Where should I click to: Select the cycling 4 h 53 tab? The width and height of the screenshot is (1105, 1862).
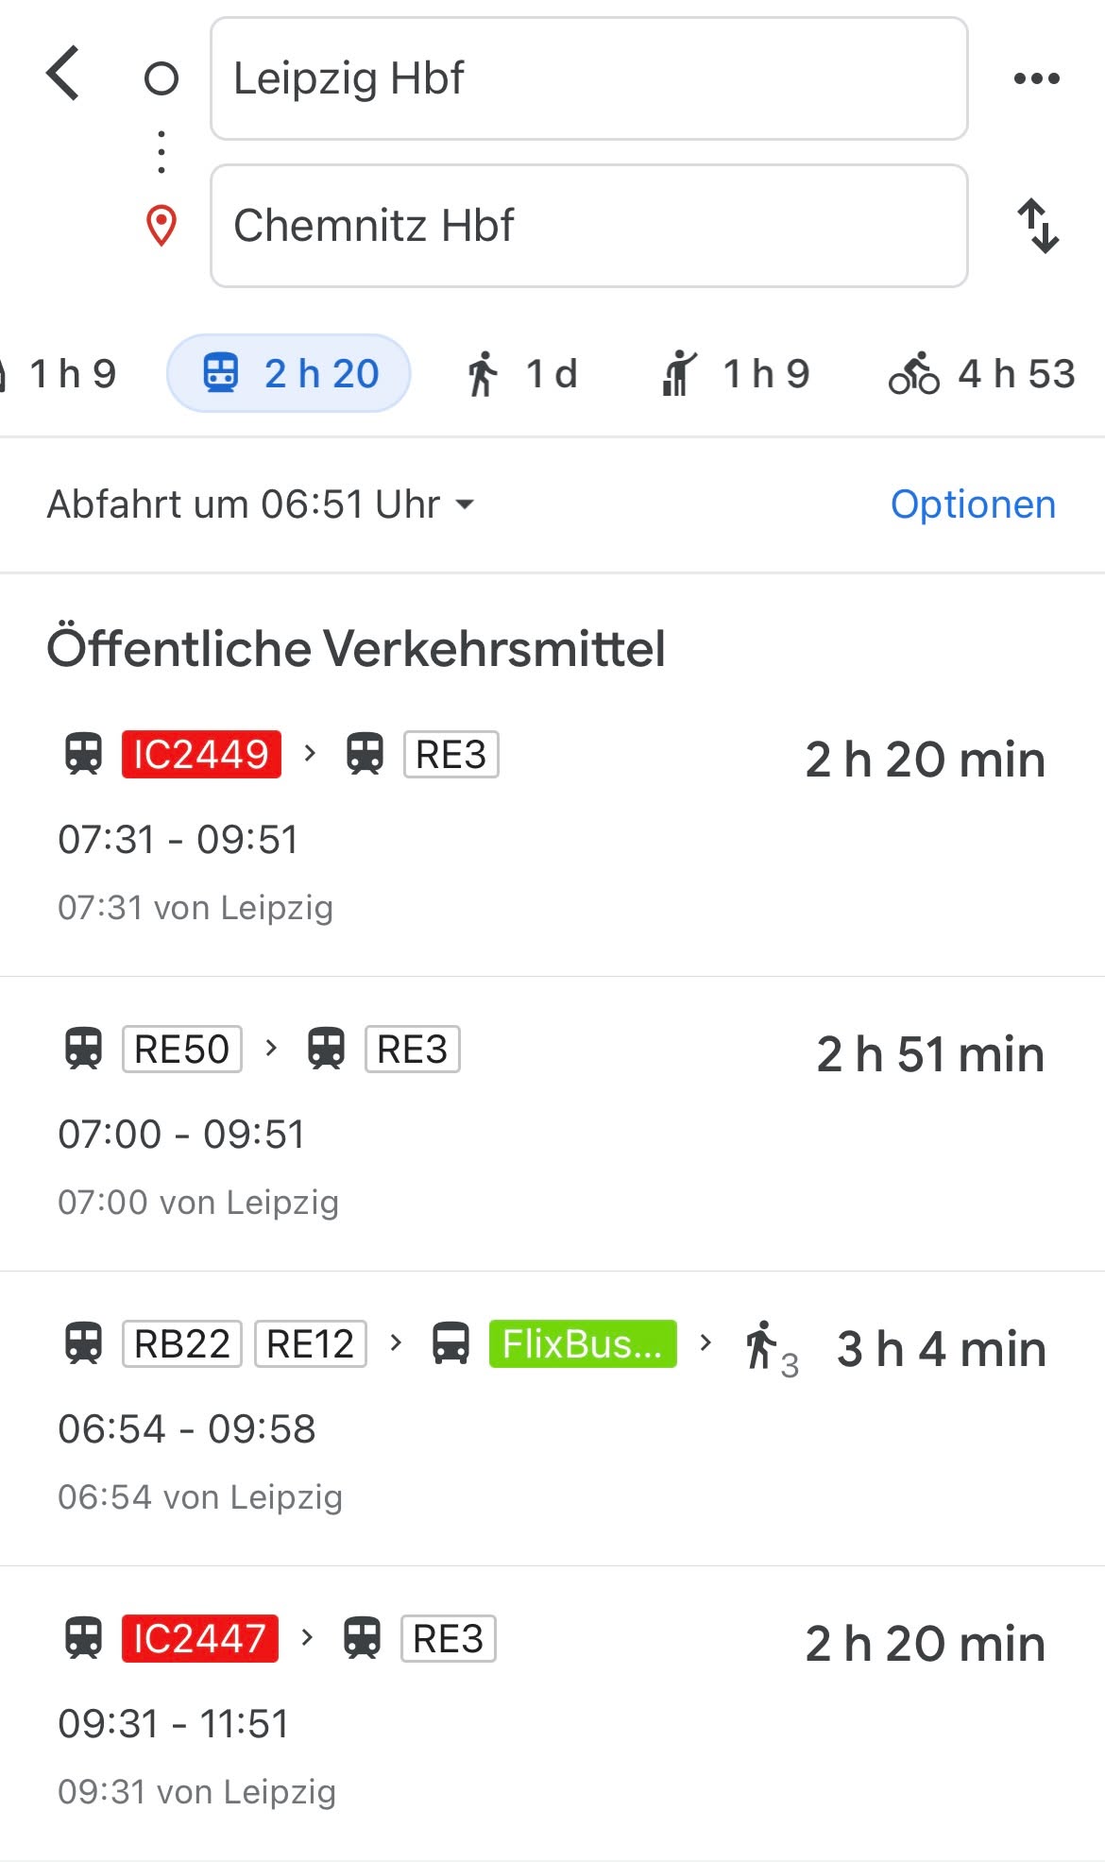coord(982,373)
